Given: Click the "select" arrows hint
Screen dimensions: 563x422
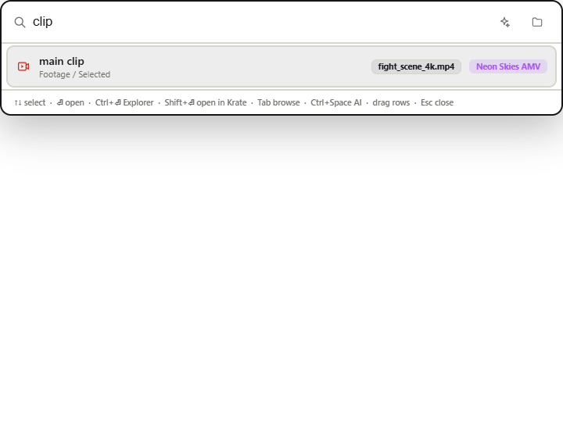Looking at the screenshot, I should tap(30, 102).
